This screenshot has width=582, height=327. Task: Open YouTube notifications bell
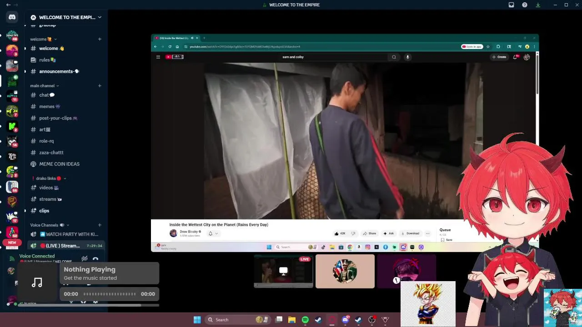[x=515, y=57]
